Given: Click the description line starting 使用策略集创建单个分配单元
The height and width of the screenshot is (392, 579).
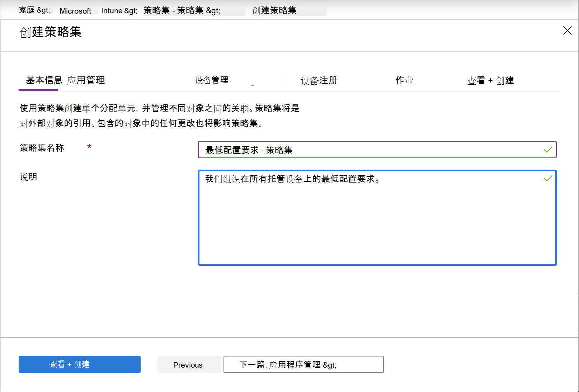Looking at the screenshot, I should 159,108.
